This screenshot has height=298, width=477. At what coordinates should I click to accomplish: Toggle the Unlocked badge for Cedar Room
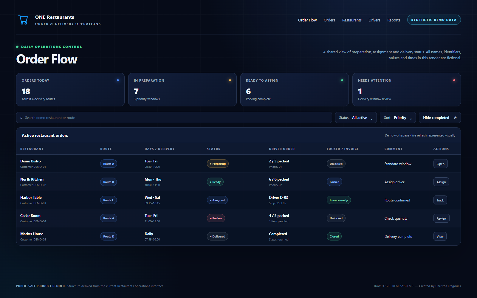(336, 218)
